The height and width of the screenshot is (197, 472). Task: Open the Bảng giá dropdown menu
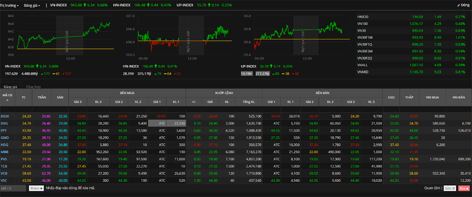pos(32,5)
